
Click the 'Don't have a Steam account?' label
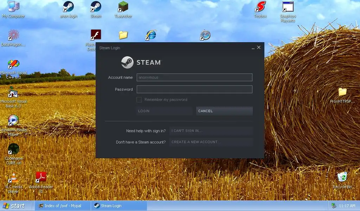coord(141,142)
